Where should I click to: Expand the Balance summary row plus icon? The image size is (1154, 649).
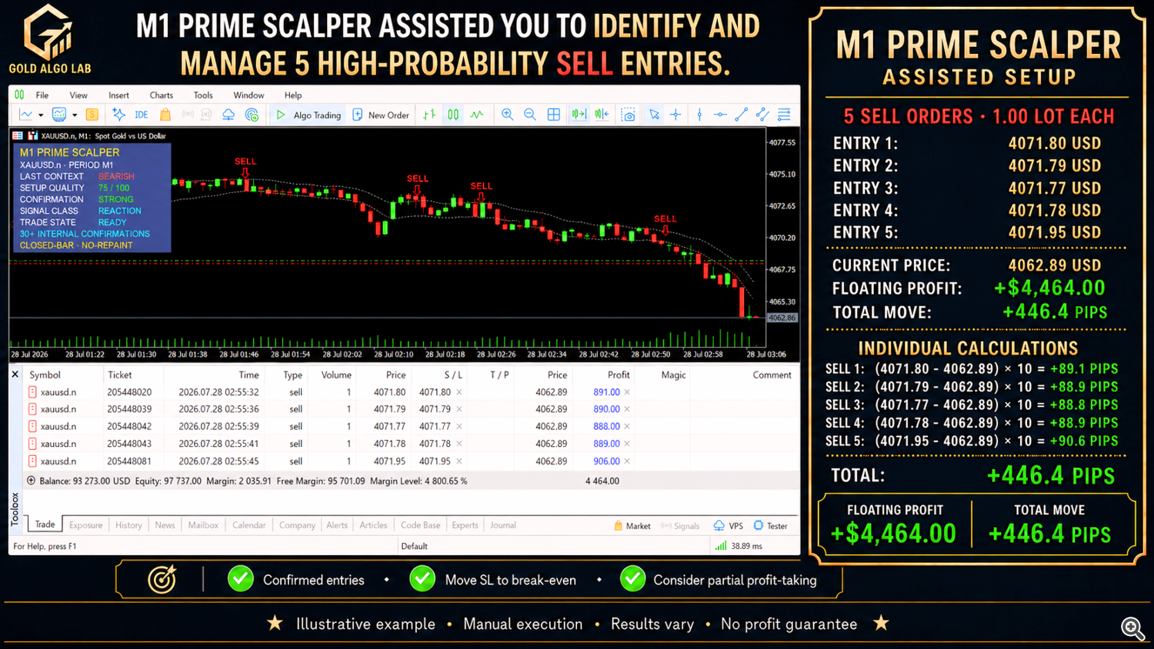[x=31, y=481]
